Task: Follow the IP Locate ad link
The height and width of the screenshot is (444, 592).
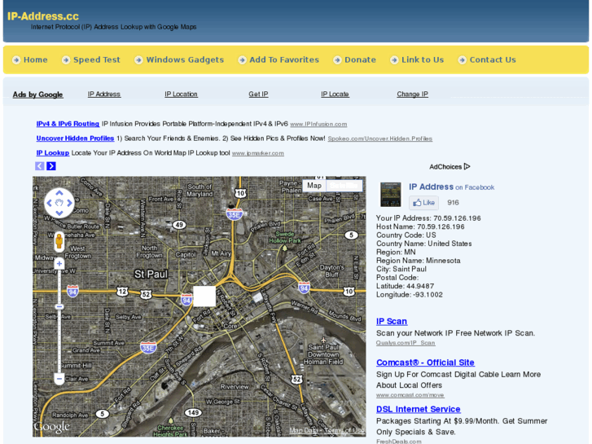Action: click(x=335, y=94)
